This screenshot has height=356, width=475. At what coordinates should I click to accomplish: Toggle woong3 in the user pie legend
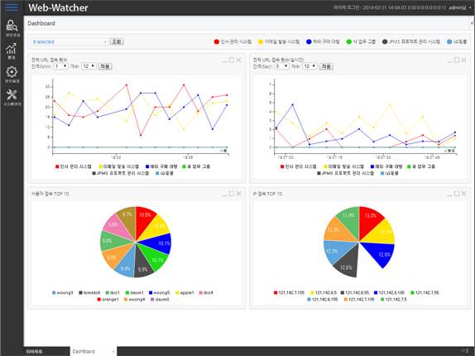[x=62, y=293]
